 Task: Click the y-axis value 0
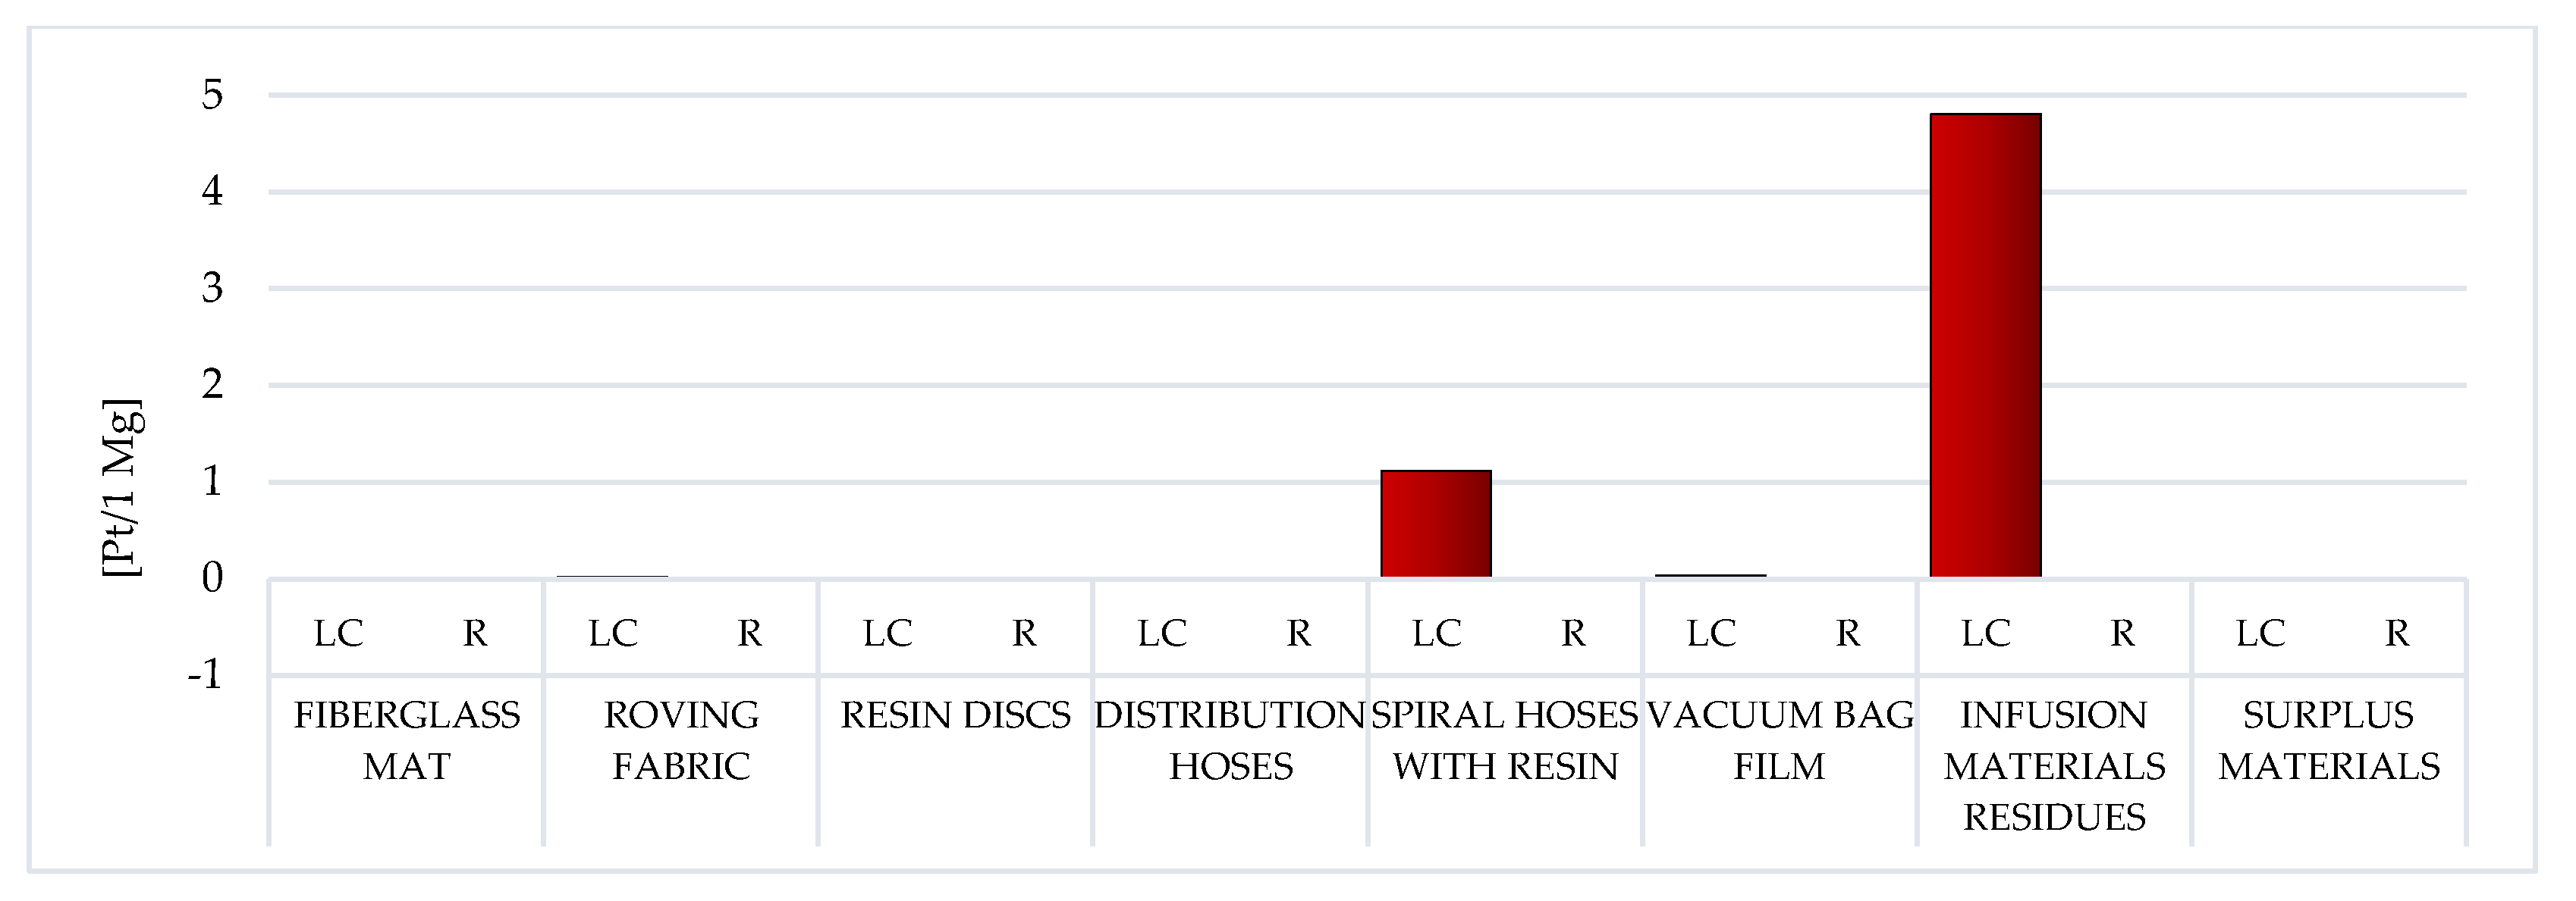click(x=212, y=578)
